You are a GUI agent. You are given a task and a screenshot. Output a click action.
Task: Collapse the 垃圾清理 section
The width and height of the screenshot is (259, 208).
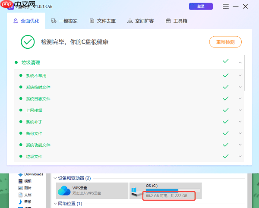click(x=240, y=63)
